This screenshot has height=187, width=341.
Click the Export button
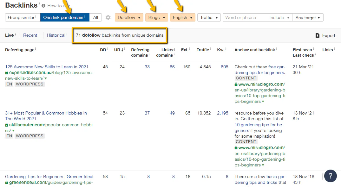pyautogui.click(x=325, y=35)
